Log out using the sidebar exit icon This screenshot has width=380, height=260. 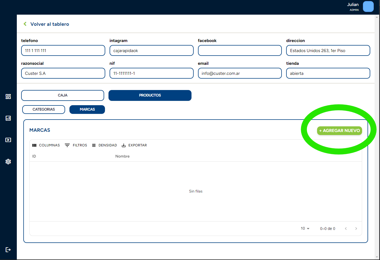pos(8,249)
